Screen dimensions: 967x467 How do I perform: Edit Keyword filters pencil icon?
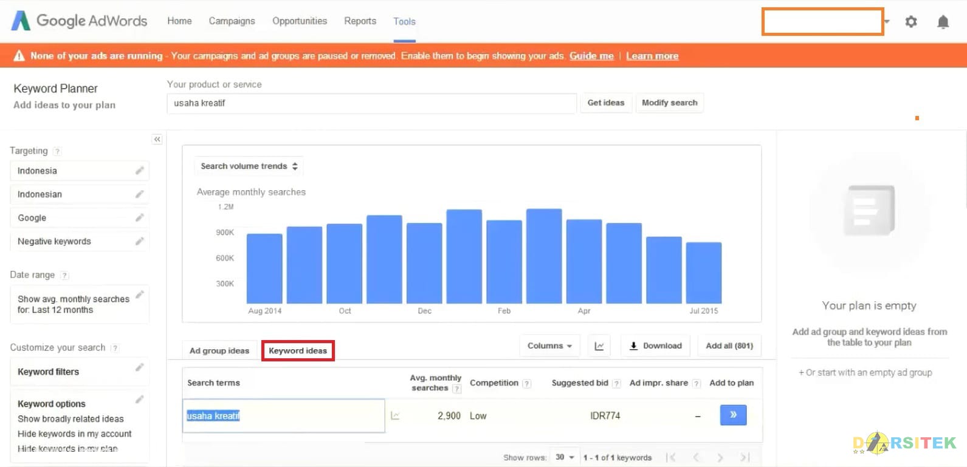tap(139, 367)
